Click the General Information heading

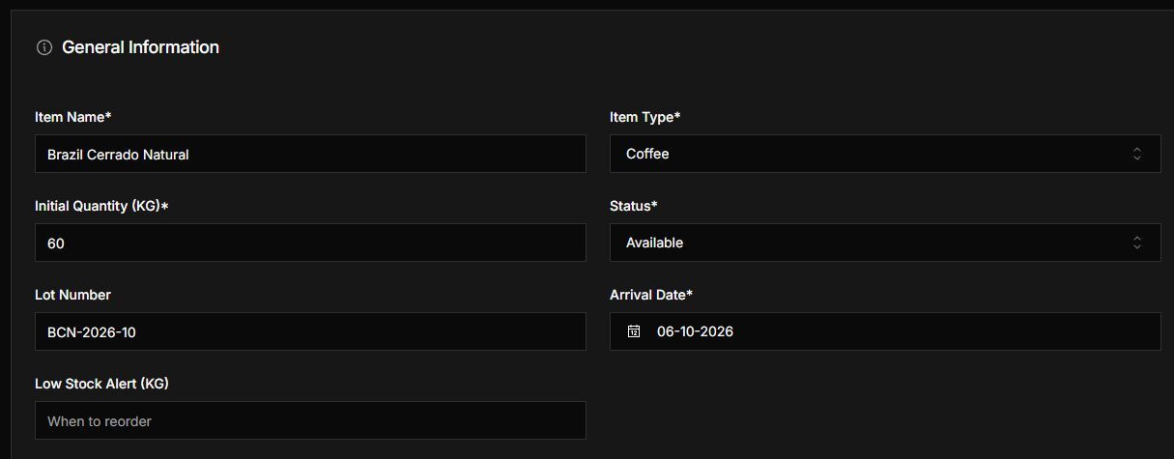pos(140,47)
